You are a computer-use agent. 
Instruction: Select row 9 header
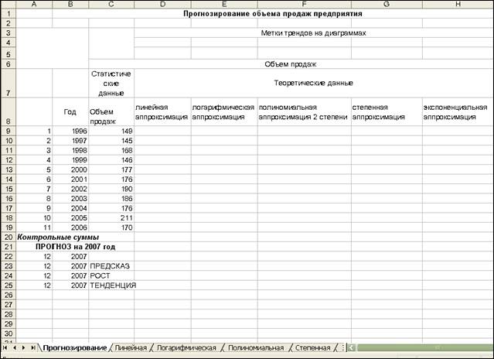pyautogui.click(x=9, y=131)
